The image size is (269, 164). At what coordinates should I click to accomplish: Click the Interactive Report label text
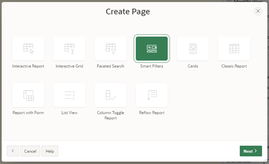pos(28,66)
